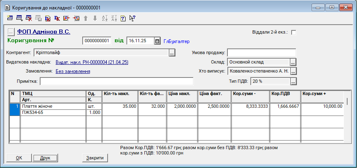
Task: Open the help question mark icon
Action: coord(123,18)
